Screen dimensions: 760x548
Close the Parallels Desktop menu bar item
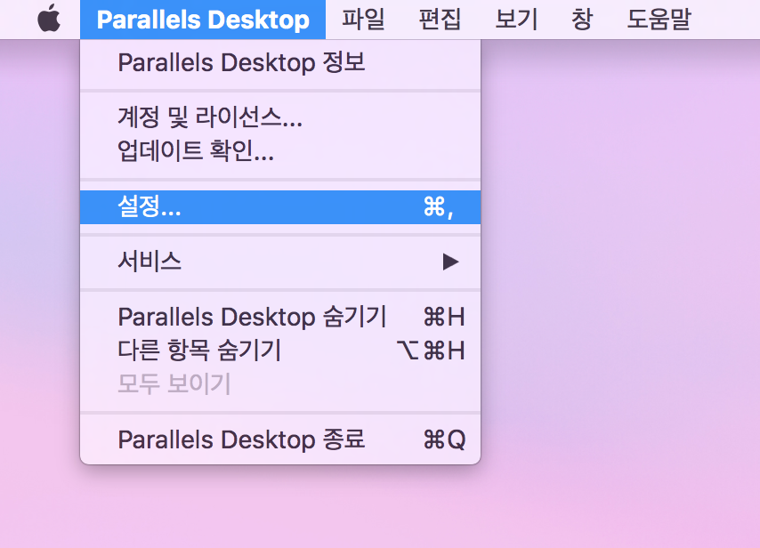(x=203, y=20)
